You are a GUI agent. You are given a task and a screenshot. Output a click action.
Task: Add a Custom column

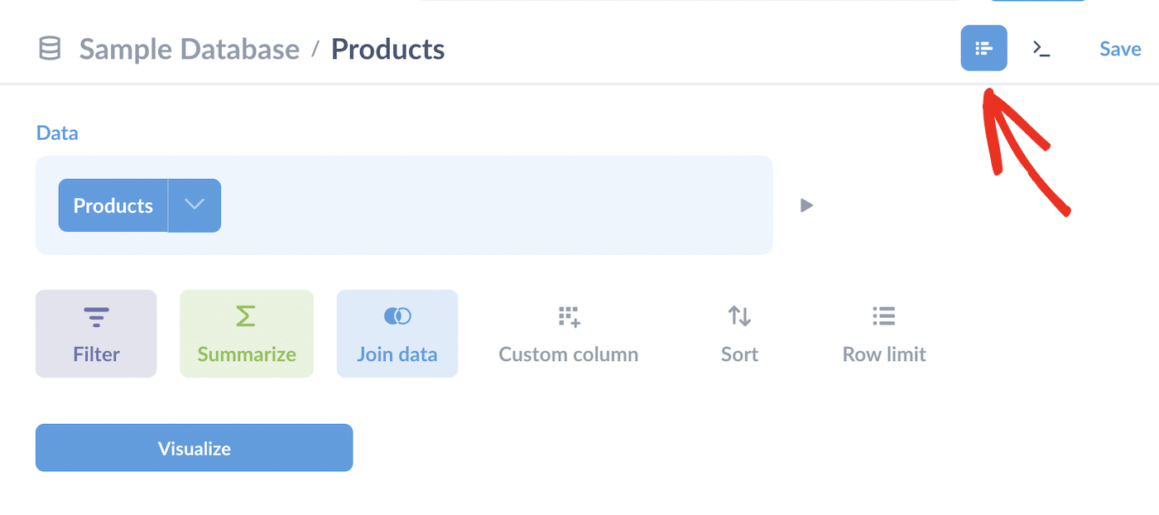coord(568,334)
